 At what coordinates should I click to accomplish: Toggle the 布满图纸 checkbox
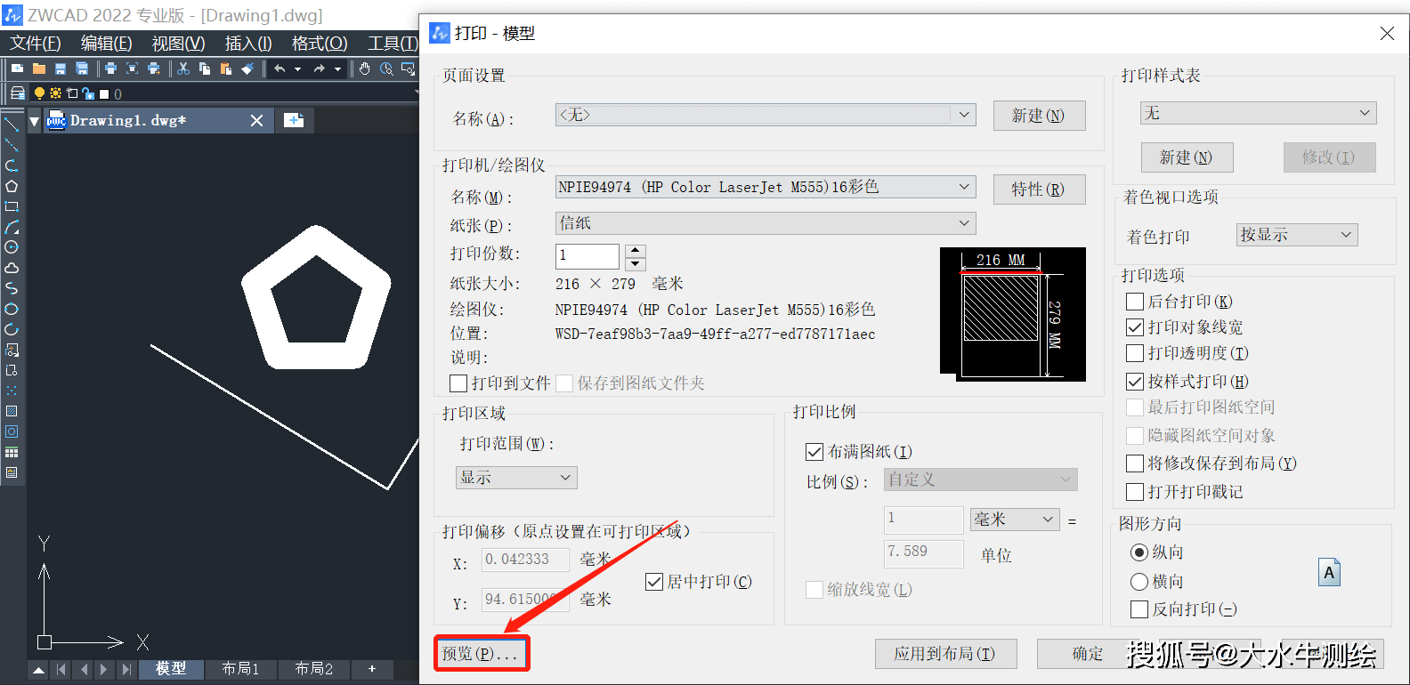pyautogui.click(x=814, y=452)
